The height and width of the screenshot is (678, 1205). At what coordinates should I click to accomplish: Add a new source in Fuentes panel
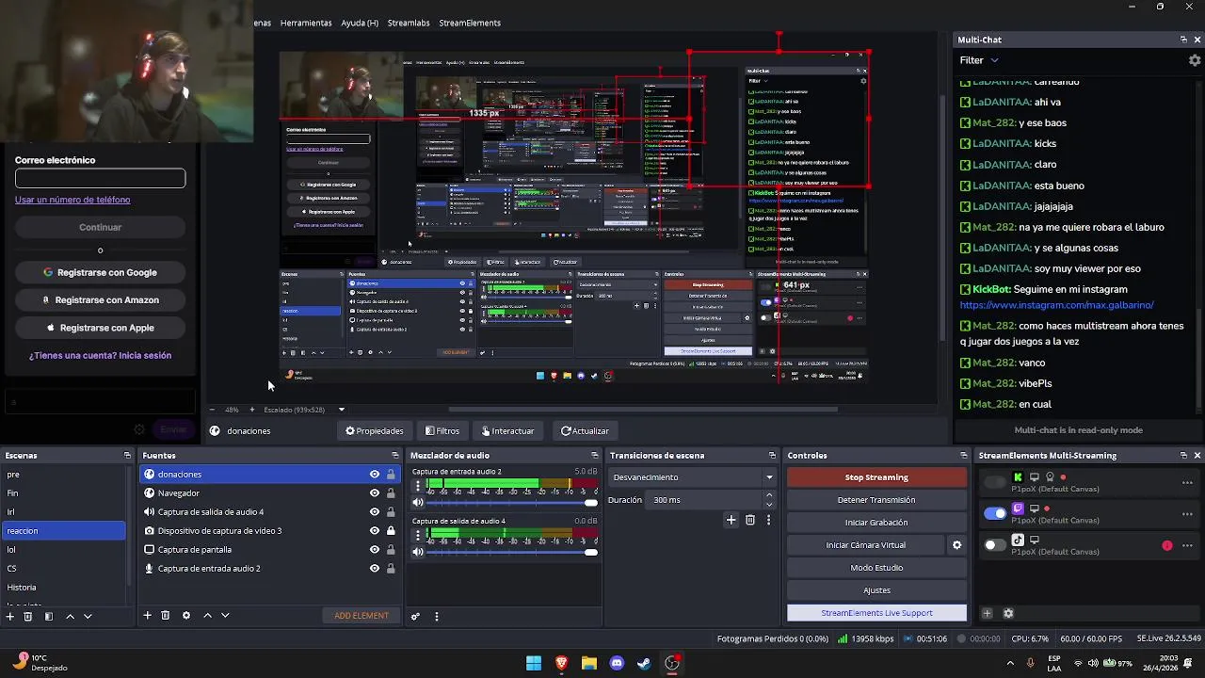[x=147, y=616]
